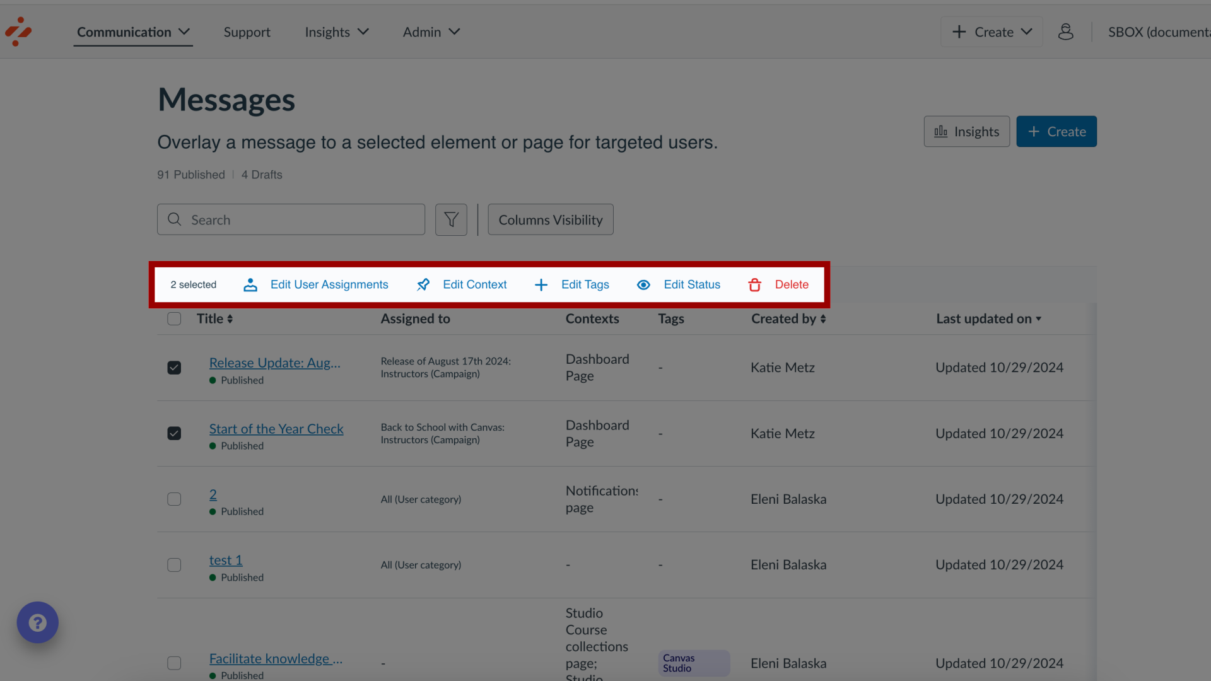Click the blue Create button
Image resolution: width=1211 pixels, height=681 pixels.
click(1056, 131)
